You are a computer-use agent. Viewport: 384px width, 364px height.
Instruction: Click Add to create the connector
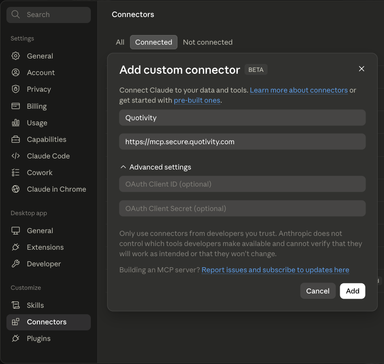[352, 291]
